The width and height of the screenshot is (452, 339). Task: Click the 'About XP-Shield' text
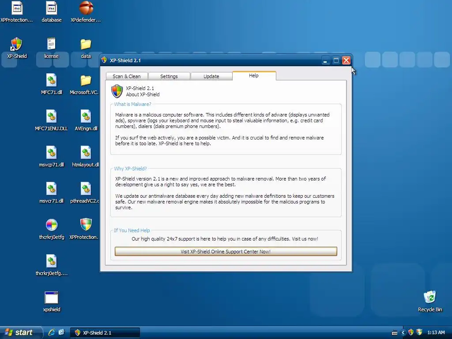coord(143,94)
